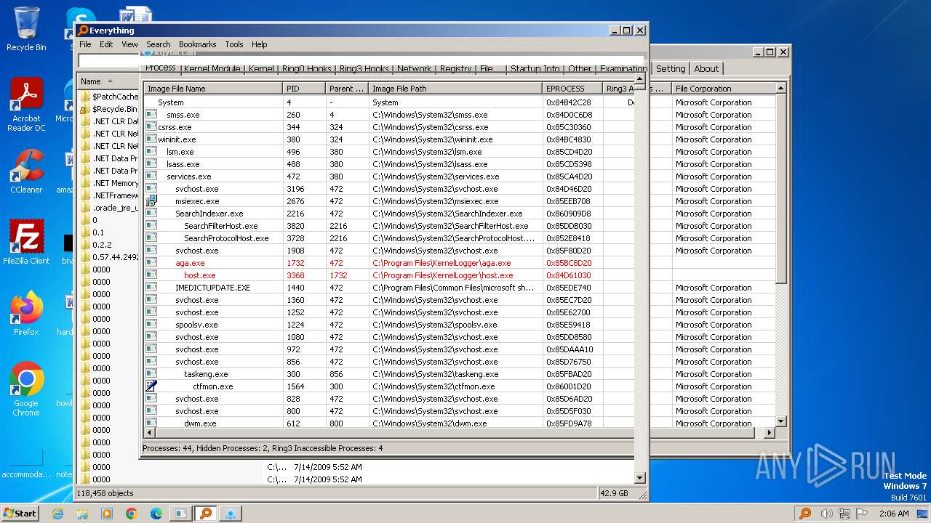
Task: Select the red host.exe process row
Action: tap(388, 275)
